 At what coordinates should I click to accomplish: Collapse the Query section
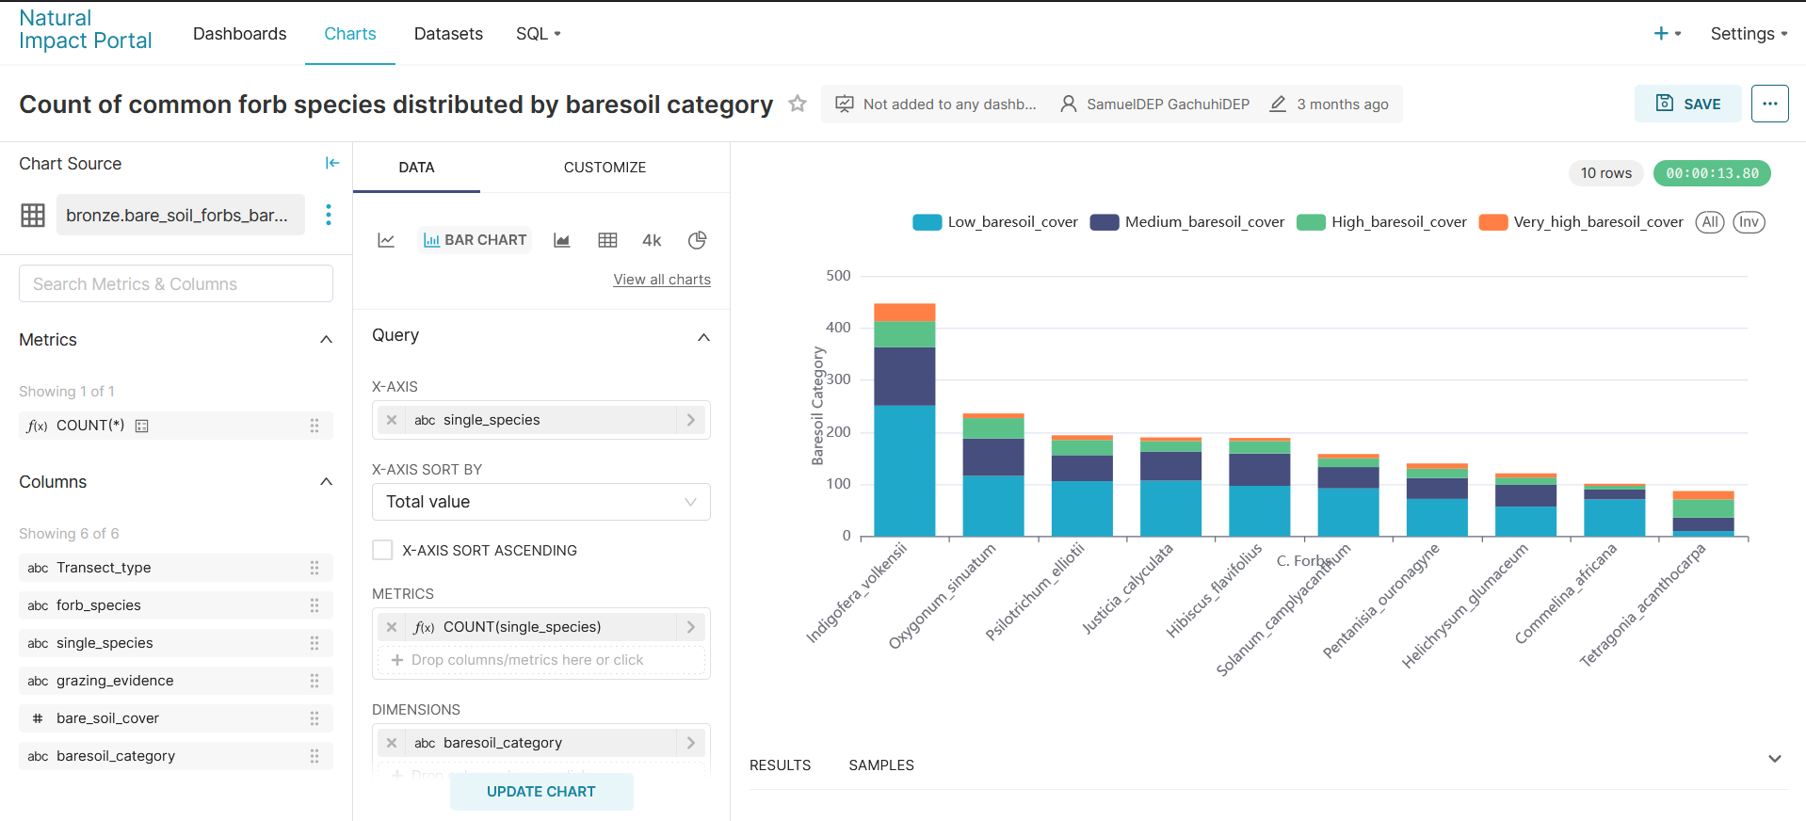point(703,337)
